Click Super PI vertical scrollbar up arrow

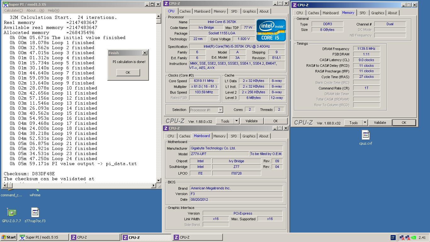(159, 17)
